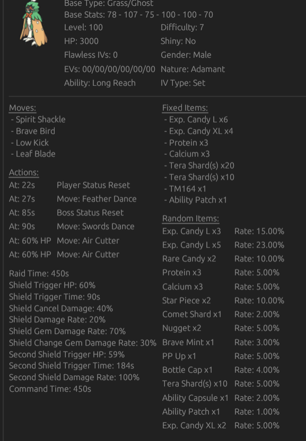This screenshot has height=441, width=306.
Task: Click the Move: Swords Dance action
Action: 95,226
